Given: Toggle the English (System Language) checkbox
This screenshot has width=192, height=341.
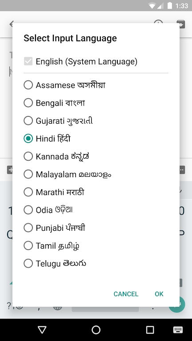Looking at the screenshot, I should click(28, 61).
